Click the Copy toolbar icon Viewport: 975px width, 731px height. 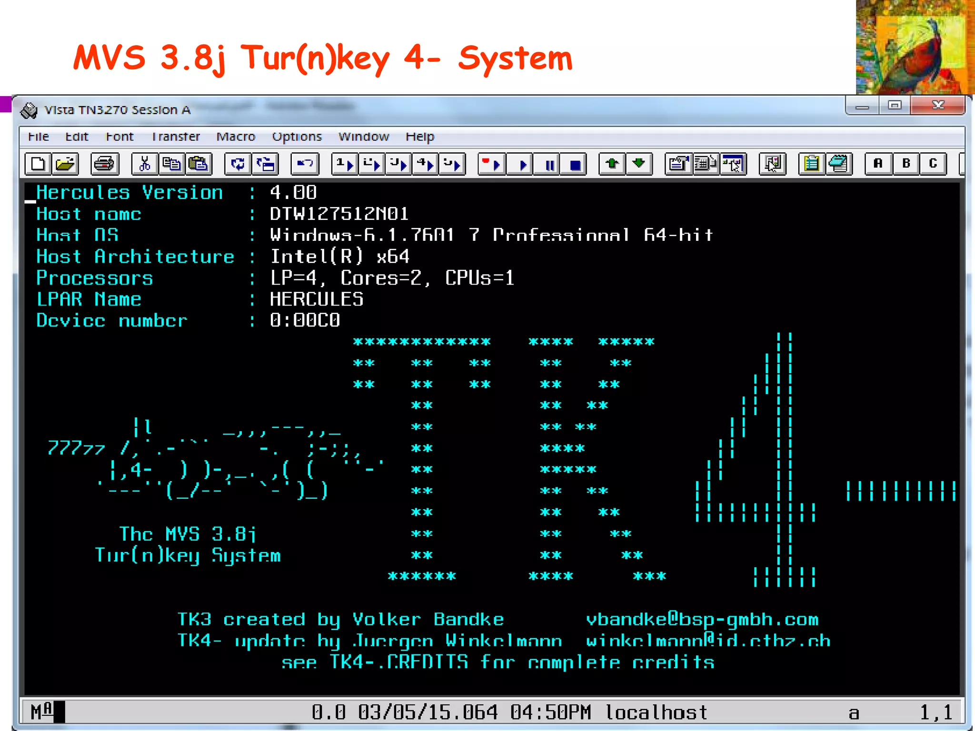[171, 164]
